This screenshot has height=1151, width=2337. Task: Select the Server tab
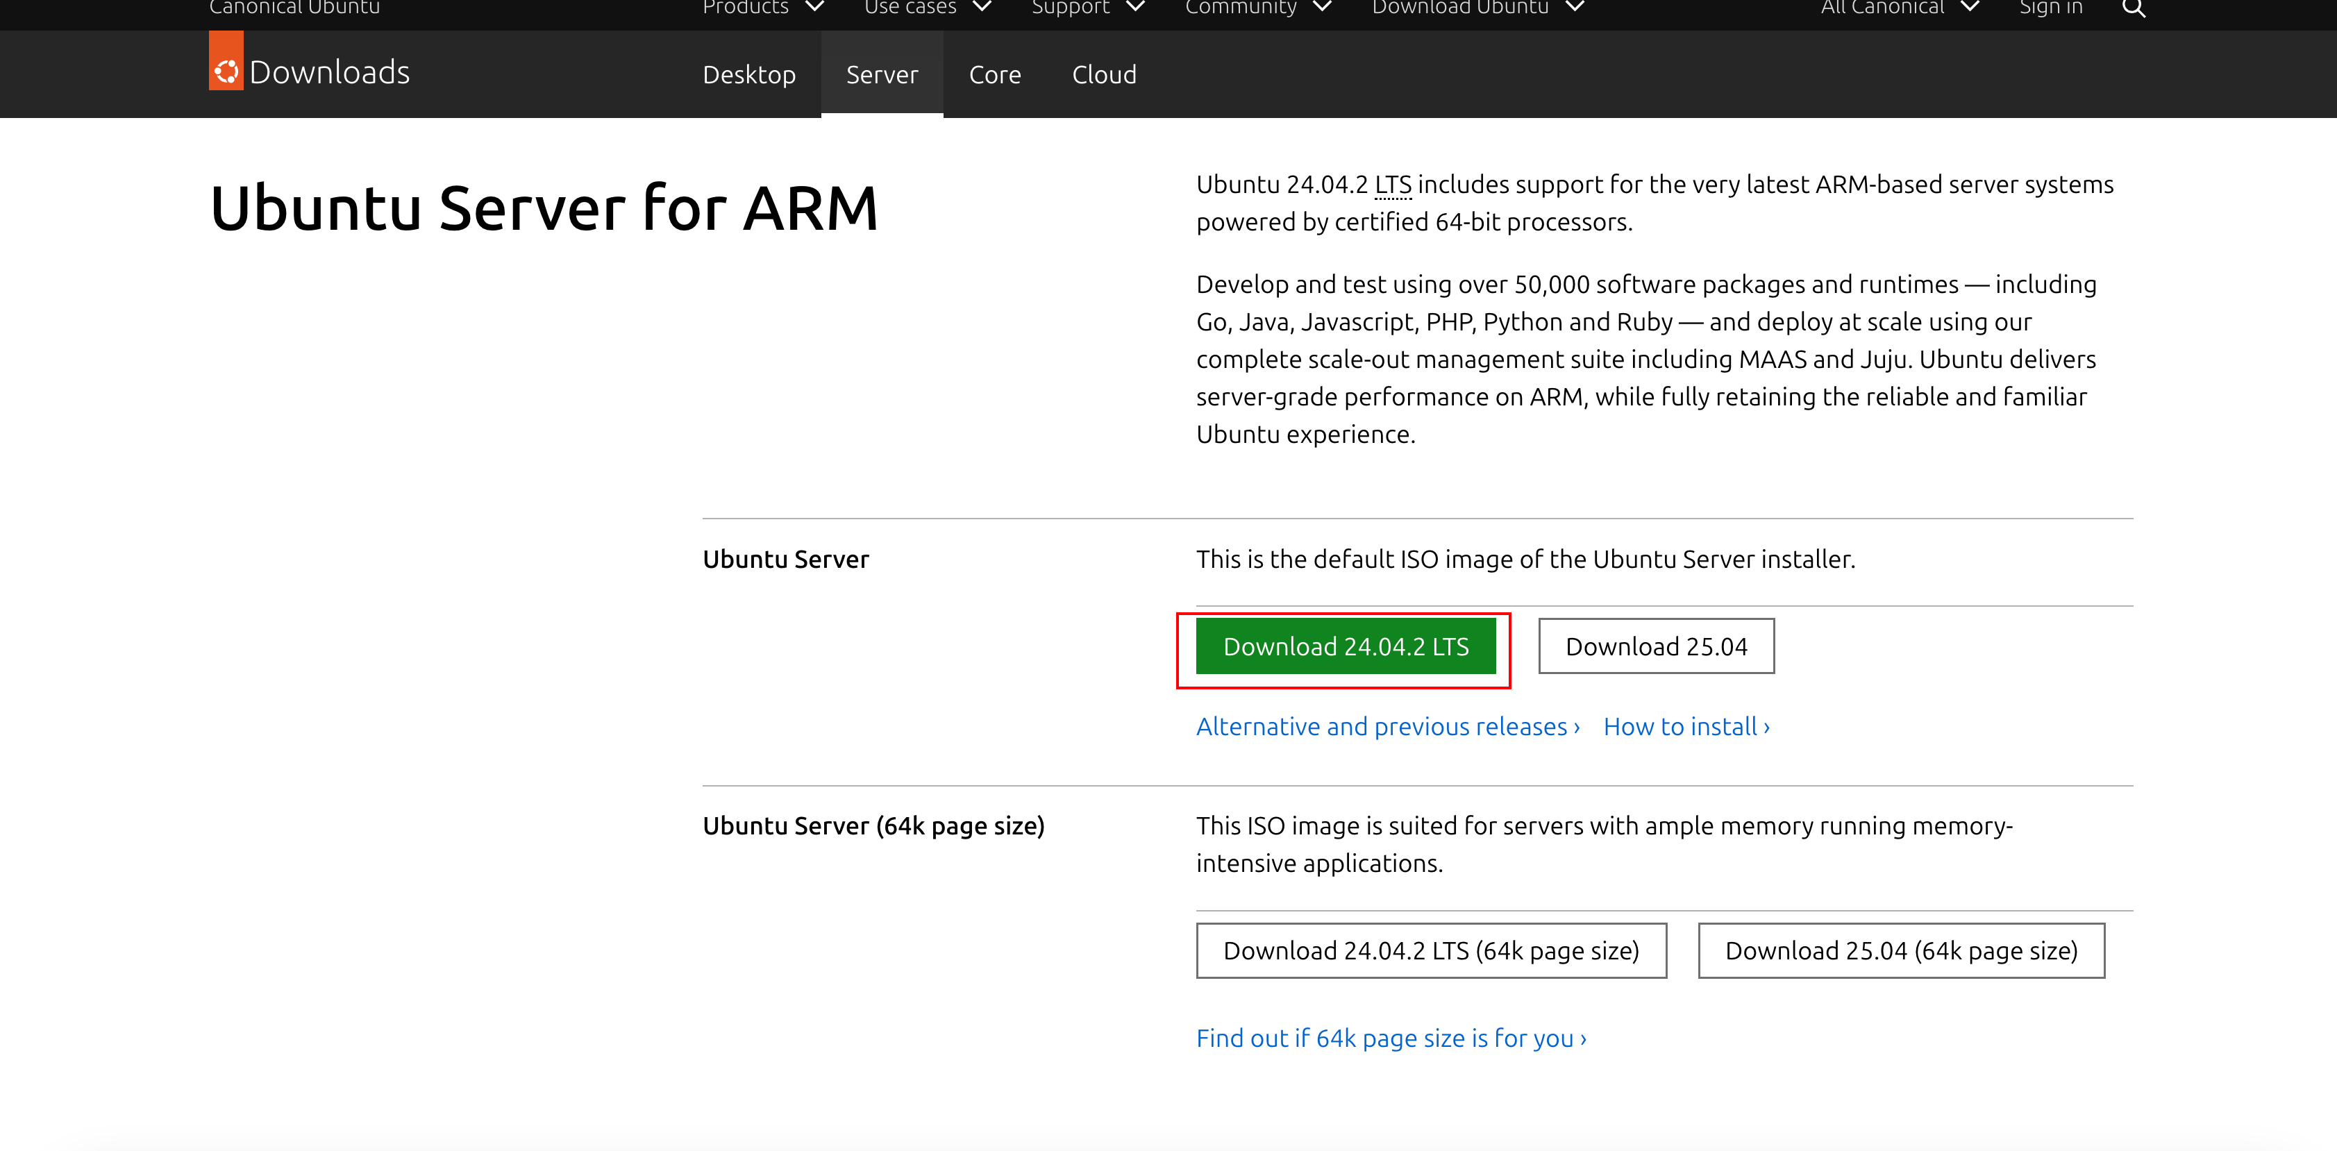coord(882,74)
